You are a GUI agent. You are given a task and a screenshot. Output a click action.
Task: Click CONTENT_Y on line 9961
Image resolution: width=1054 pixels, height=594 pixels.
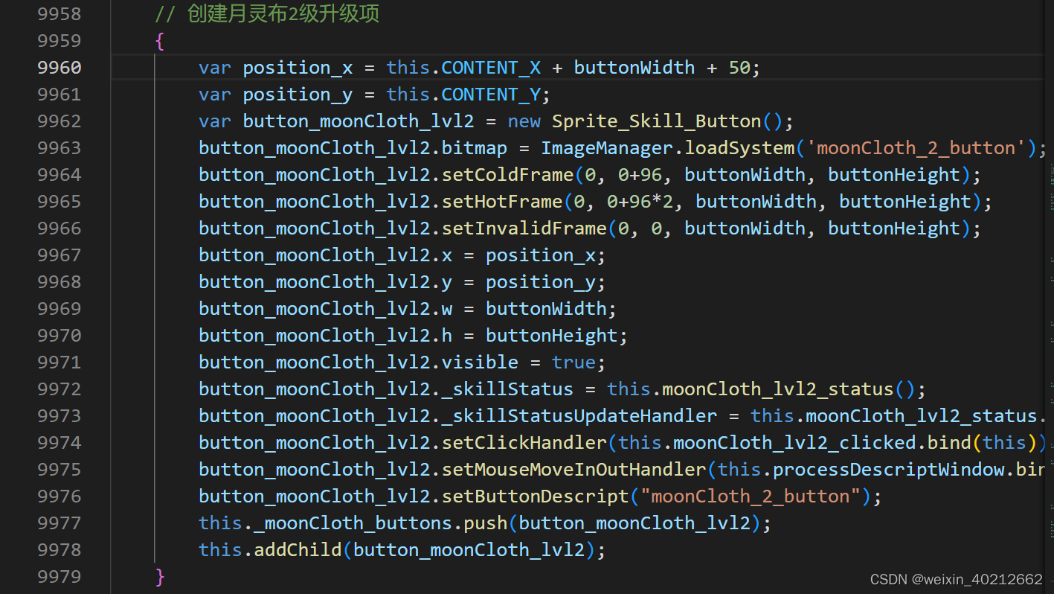(491, 95)
